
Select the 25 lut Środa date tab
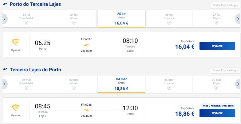click(x=121, y=19)
